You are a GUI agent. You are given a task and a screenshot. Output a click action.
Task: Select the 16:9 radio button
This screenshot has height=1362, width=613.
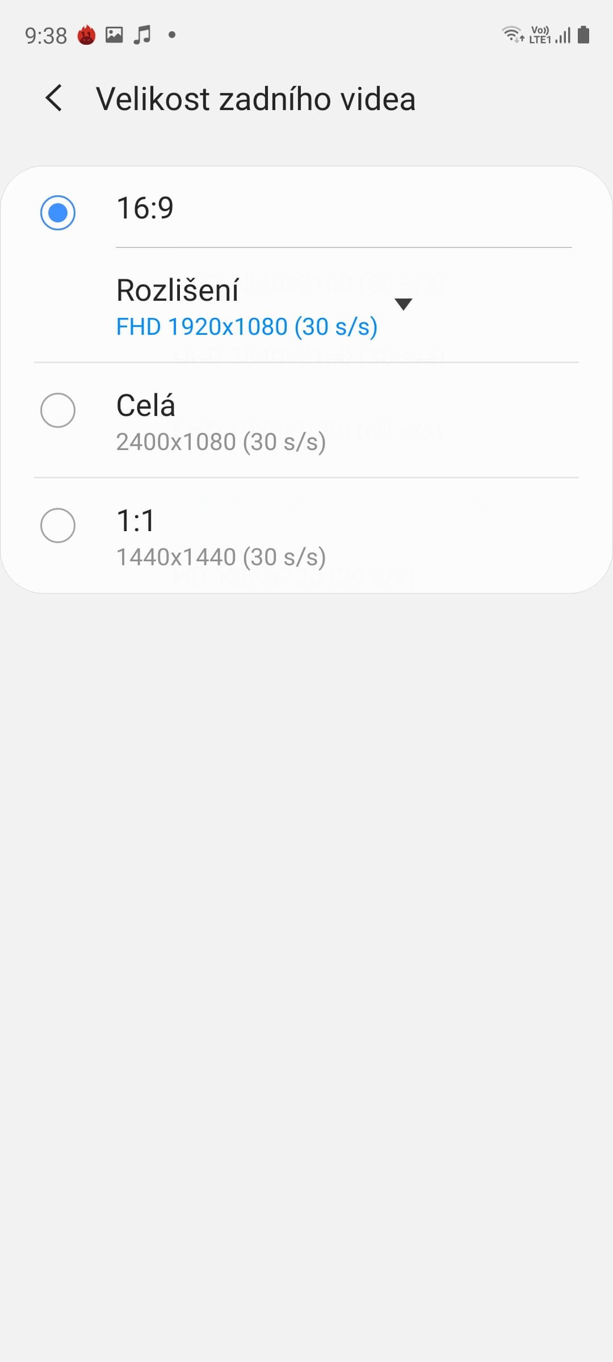pos(58,213)
